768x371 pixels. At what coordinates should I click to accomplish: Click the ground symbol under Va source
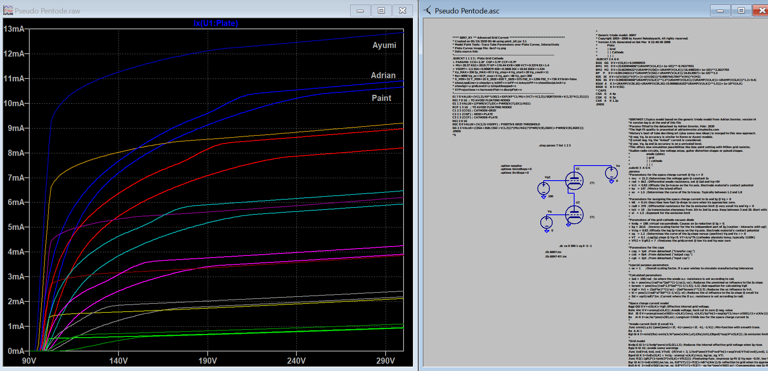tap(611, 182)
